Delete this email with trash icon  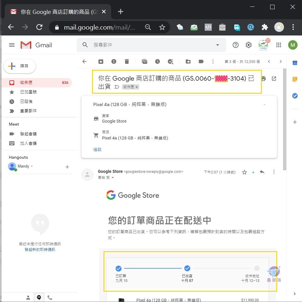click(127, 61)
